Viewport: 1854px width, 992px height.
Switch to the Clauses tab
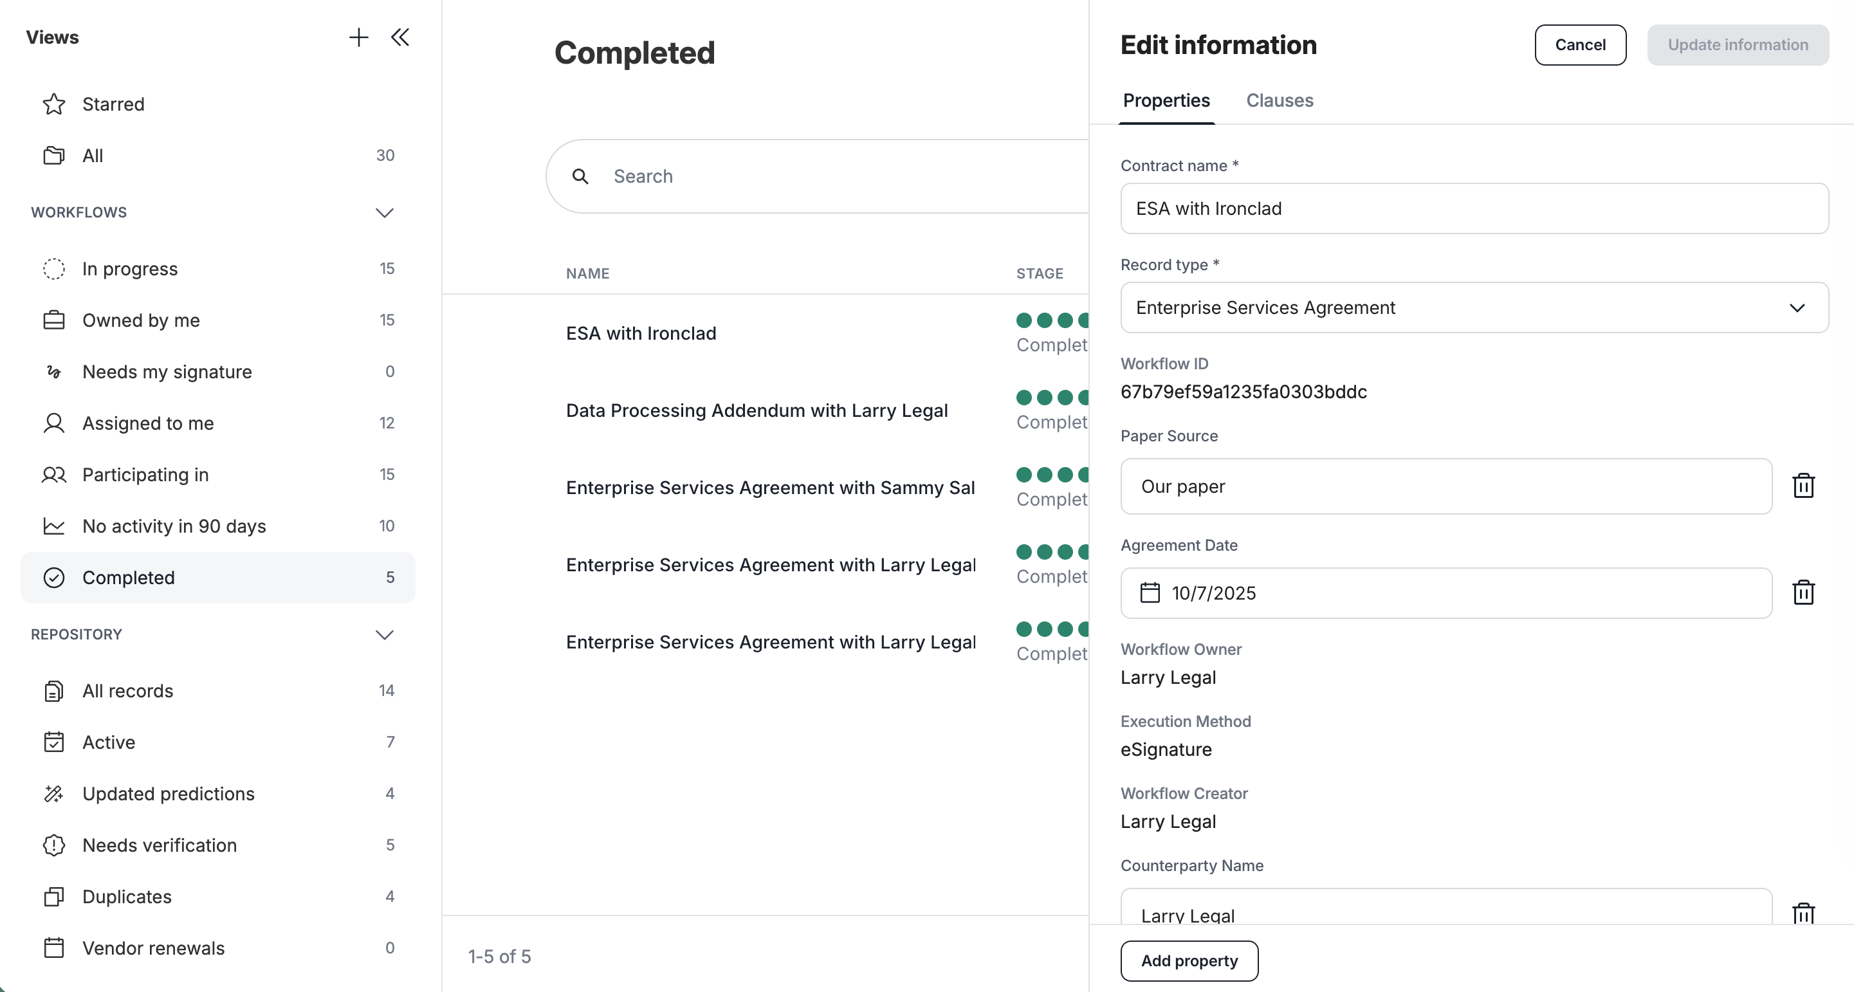tap(1280, 101)
